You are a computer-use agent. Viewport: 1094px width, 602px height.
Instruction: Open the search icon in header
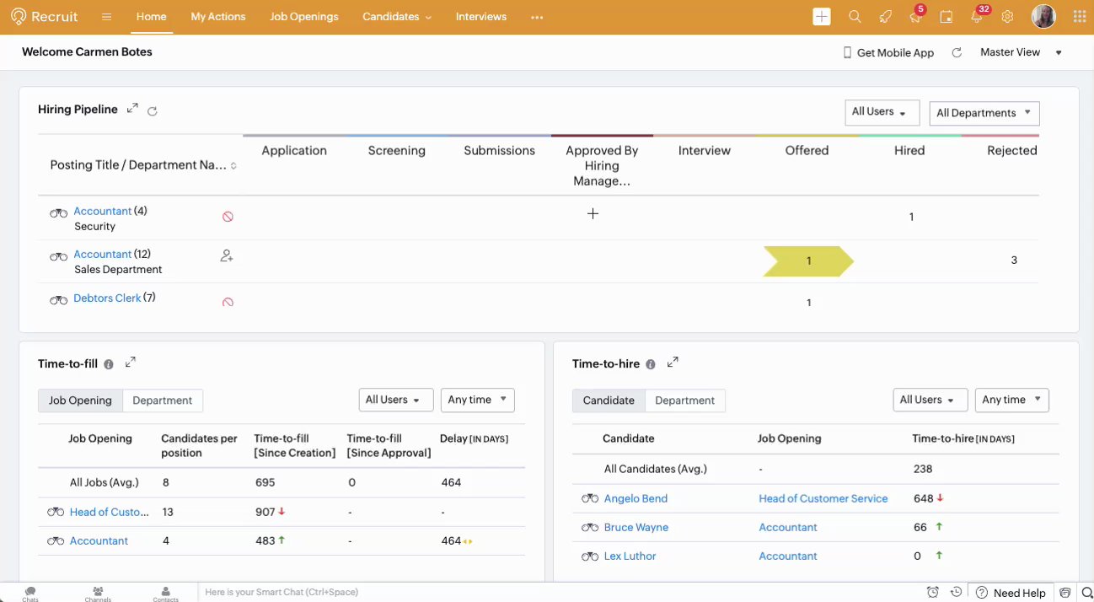(855, 17)
